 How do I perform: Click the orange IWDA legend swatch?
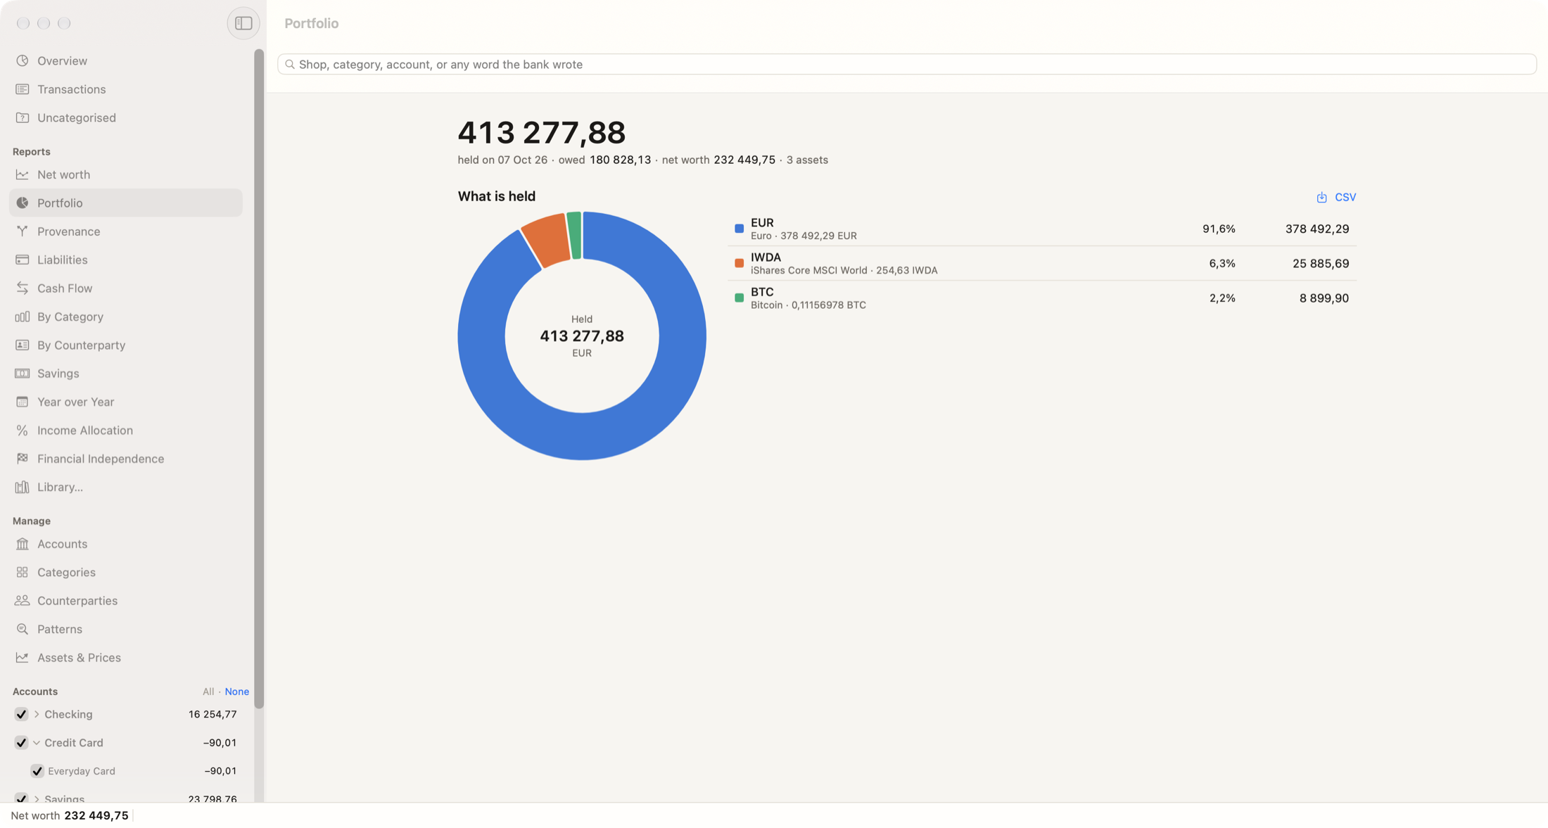(739, 263)
